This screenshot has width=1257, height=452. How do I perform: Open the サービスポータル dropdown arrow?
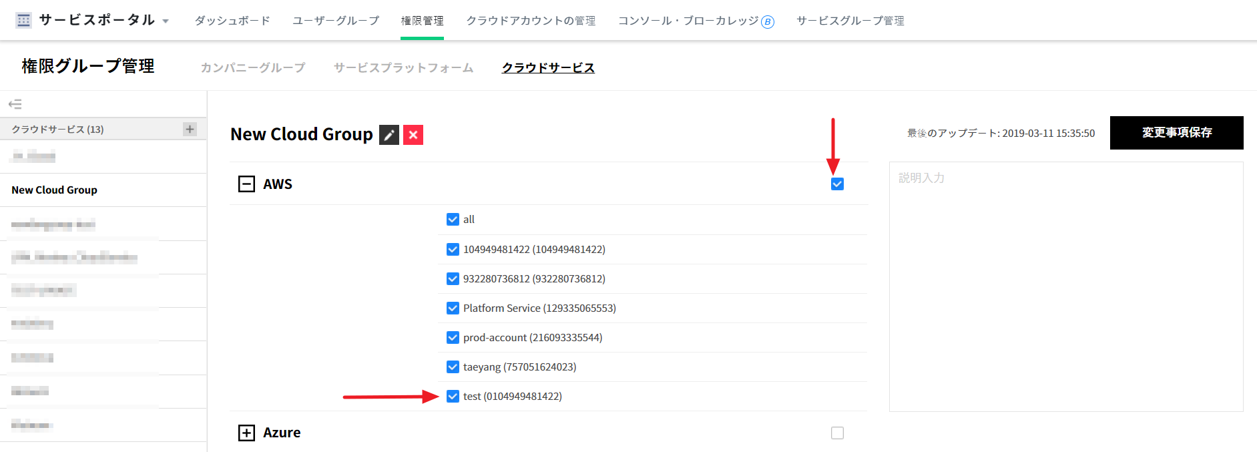tap(166, 21)
